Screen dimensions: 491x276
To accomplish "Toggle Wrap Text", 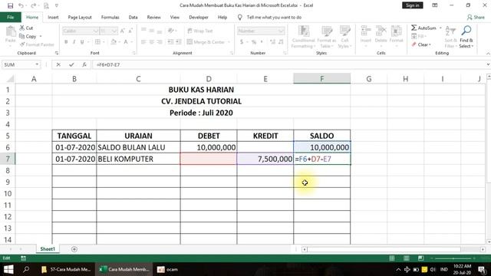I will coord(199,31).
